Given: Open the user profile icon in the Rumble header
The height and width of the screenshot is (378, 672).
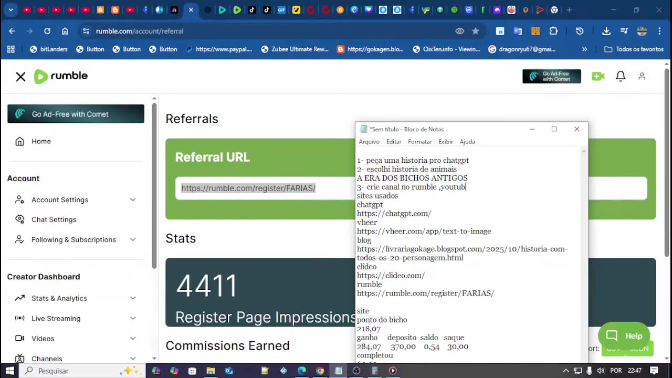Looking at the screenshot, I should tap(642, 76).
